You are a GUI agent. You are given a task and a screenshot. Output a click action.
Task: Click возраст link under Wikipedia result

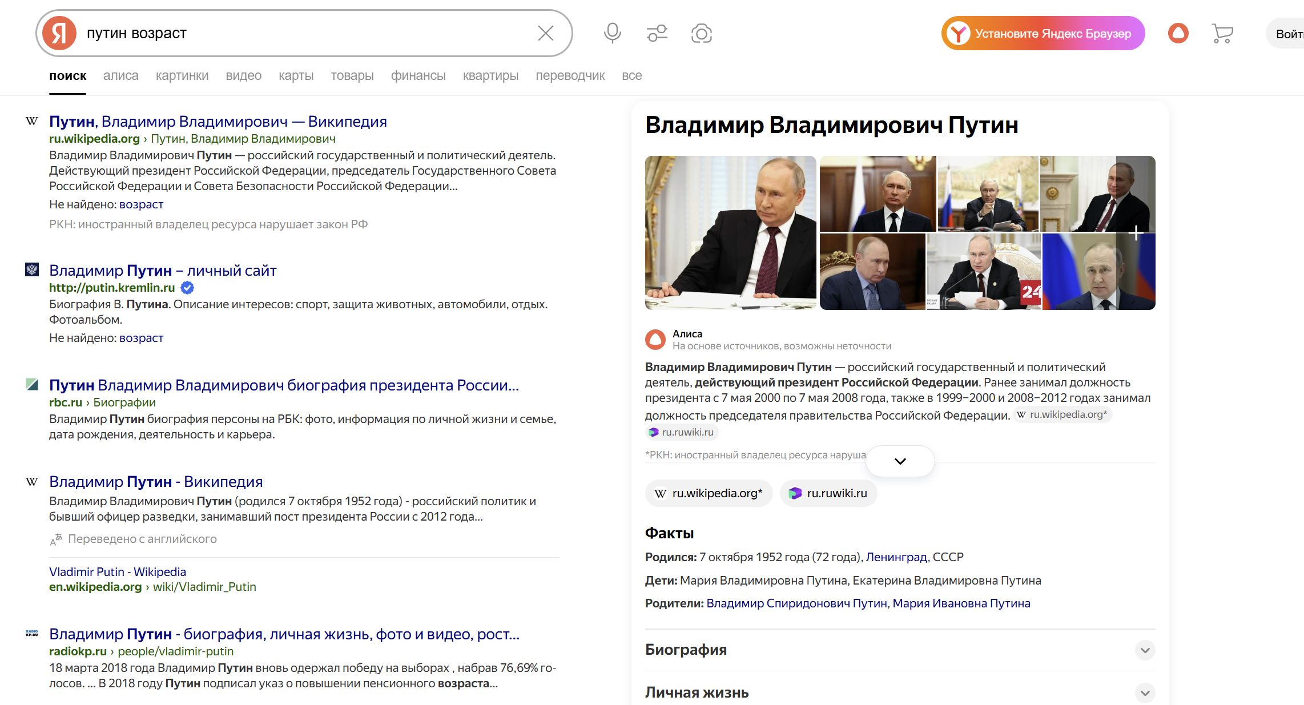pyautogui.click(x=141, y=204)
